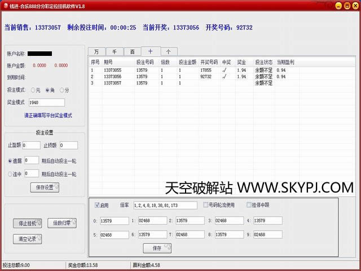Switch to the 千 tab
The image size is (361, 271).
click(114, 51)
